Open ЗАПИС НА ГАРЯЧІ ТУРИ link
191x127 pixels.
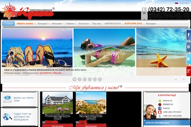(23, 99)
